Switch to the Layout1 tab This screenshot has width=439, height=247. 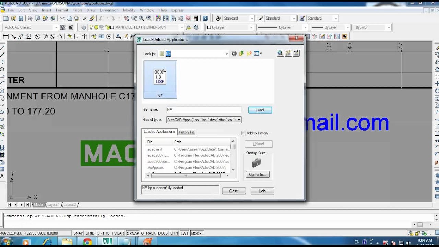53,205
